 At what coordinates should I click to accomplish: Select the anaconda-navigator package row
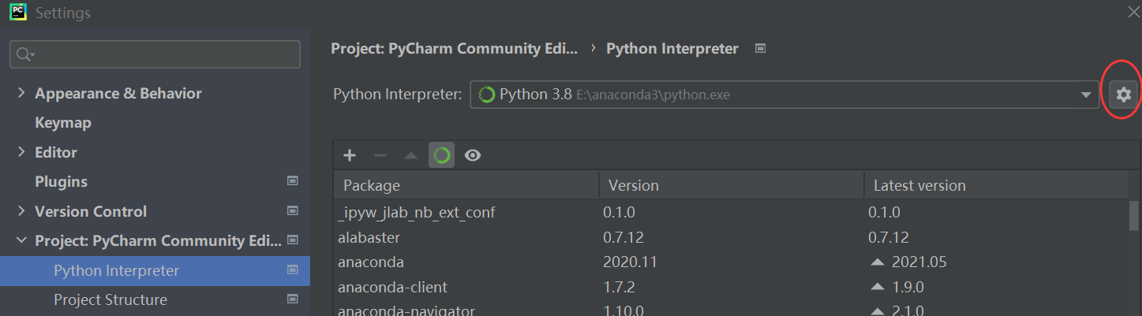coord(731,308)
